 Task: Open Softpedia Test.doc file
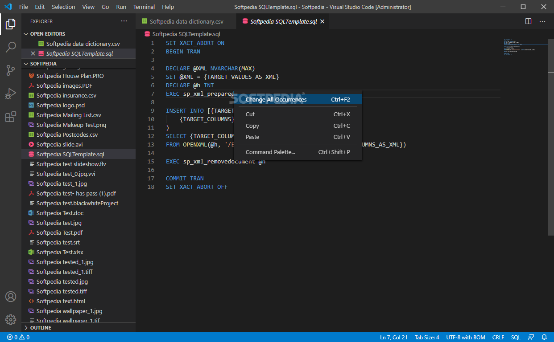pos(78,213)
